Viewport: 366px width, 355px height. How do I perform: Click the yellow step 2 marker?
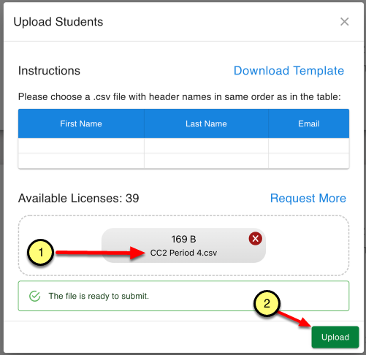click(267, 303)
